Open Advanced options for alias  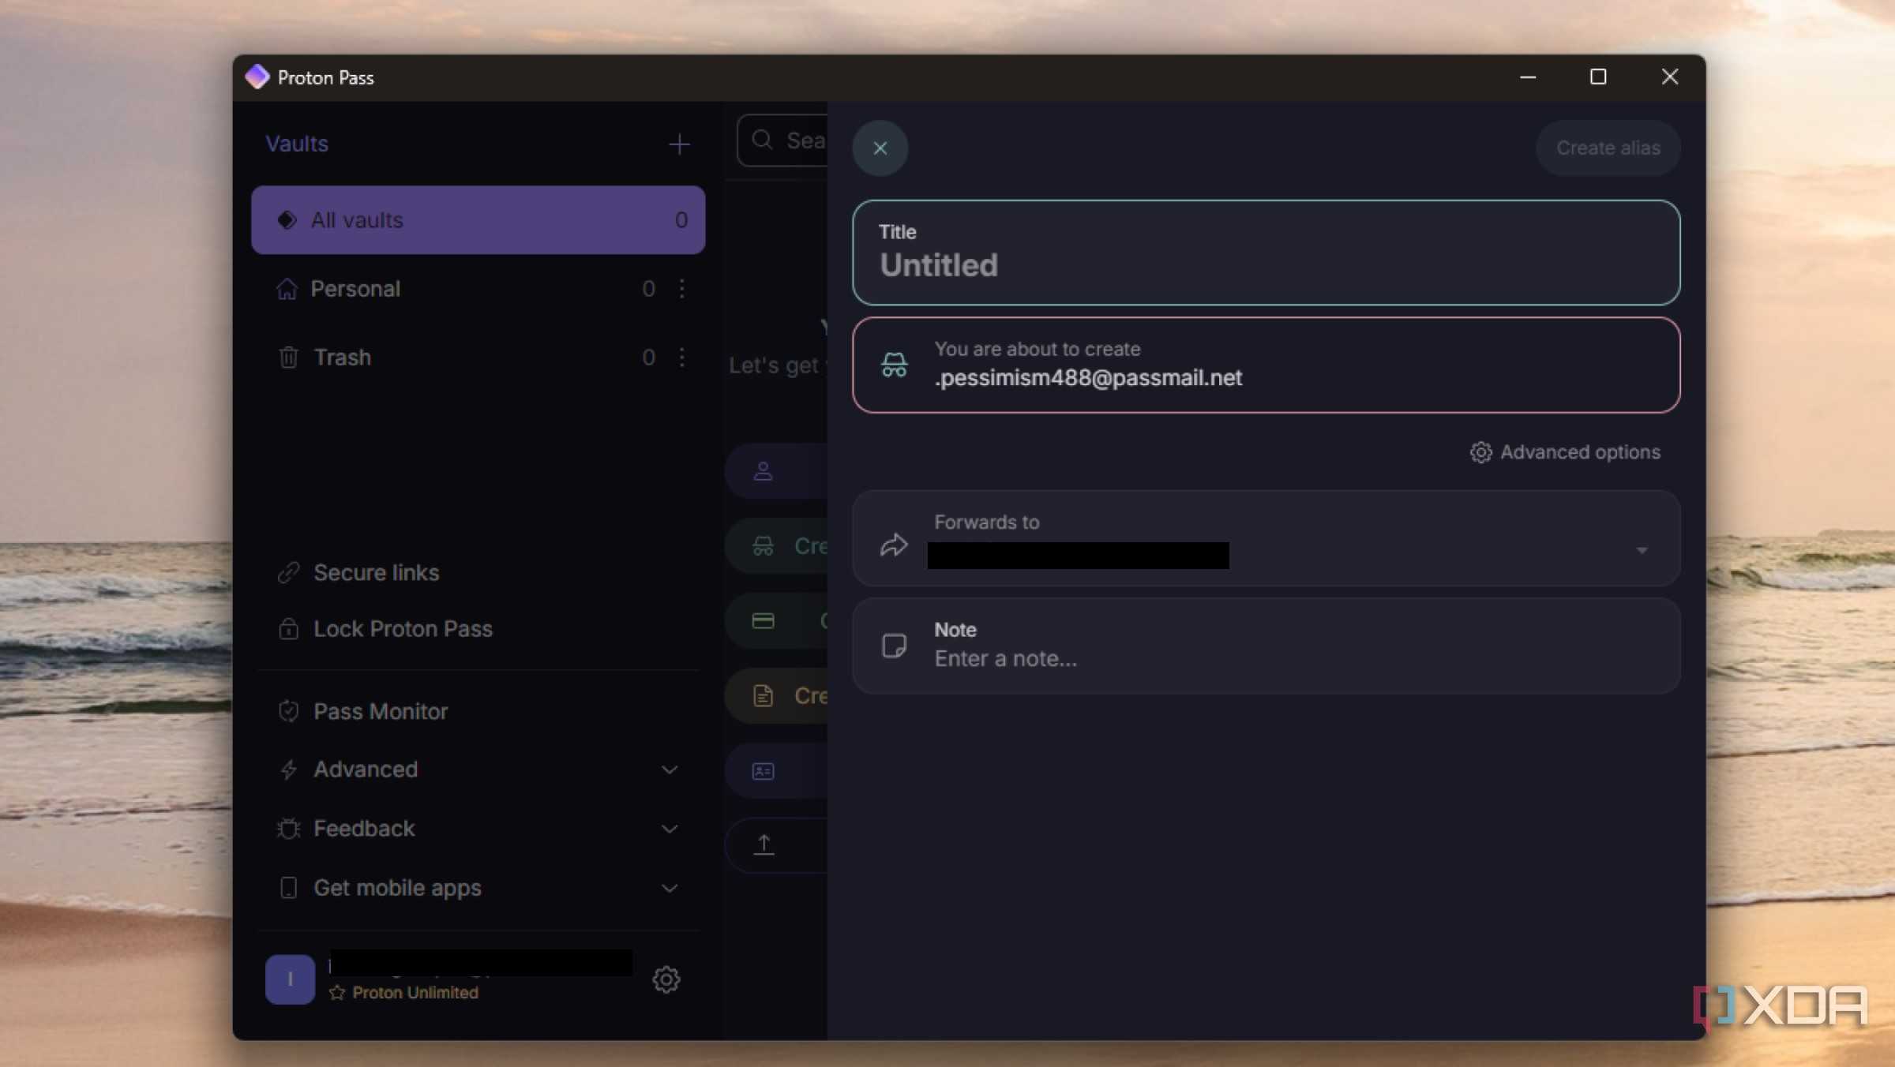click(1565, 452)
